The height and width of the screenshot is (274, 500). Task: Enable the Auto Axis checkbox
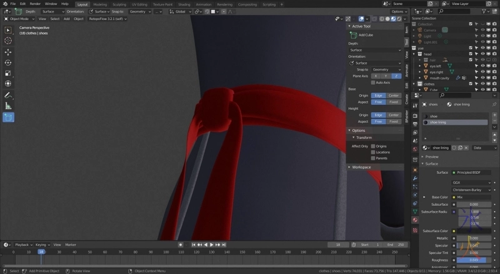[373, 82]
